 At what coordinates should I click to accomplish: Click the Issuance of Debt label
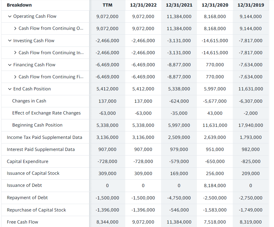[x=24, y=185]
